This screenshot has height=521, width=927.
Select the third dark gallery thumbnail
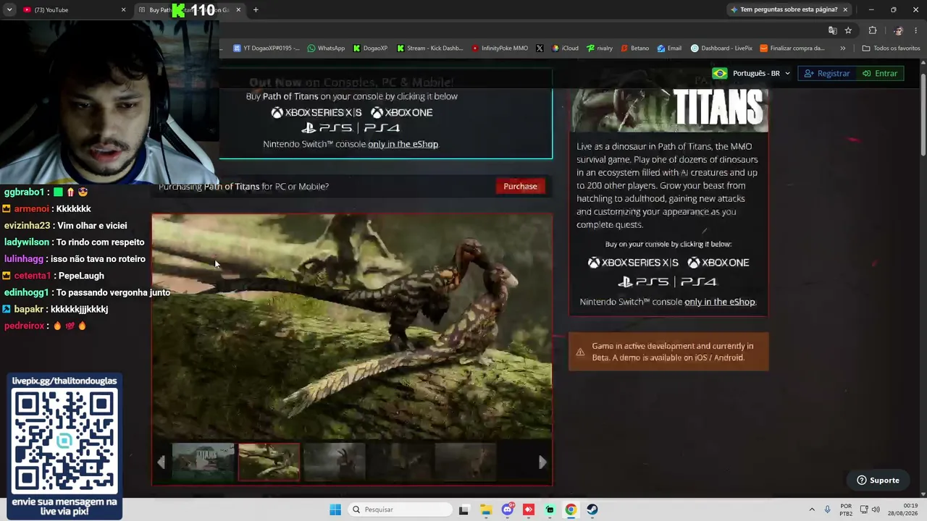335,462
